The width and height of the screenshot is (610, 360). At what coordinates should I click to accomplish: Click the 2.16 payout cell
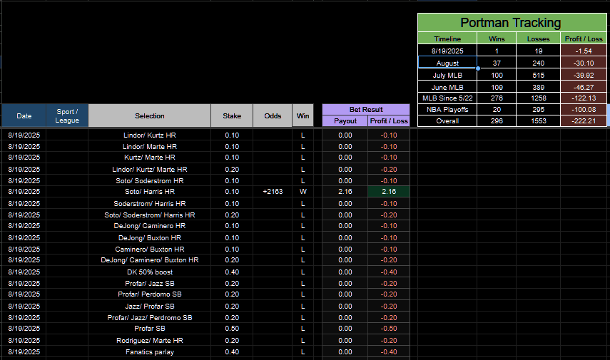345,191
